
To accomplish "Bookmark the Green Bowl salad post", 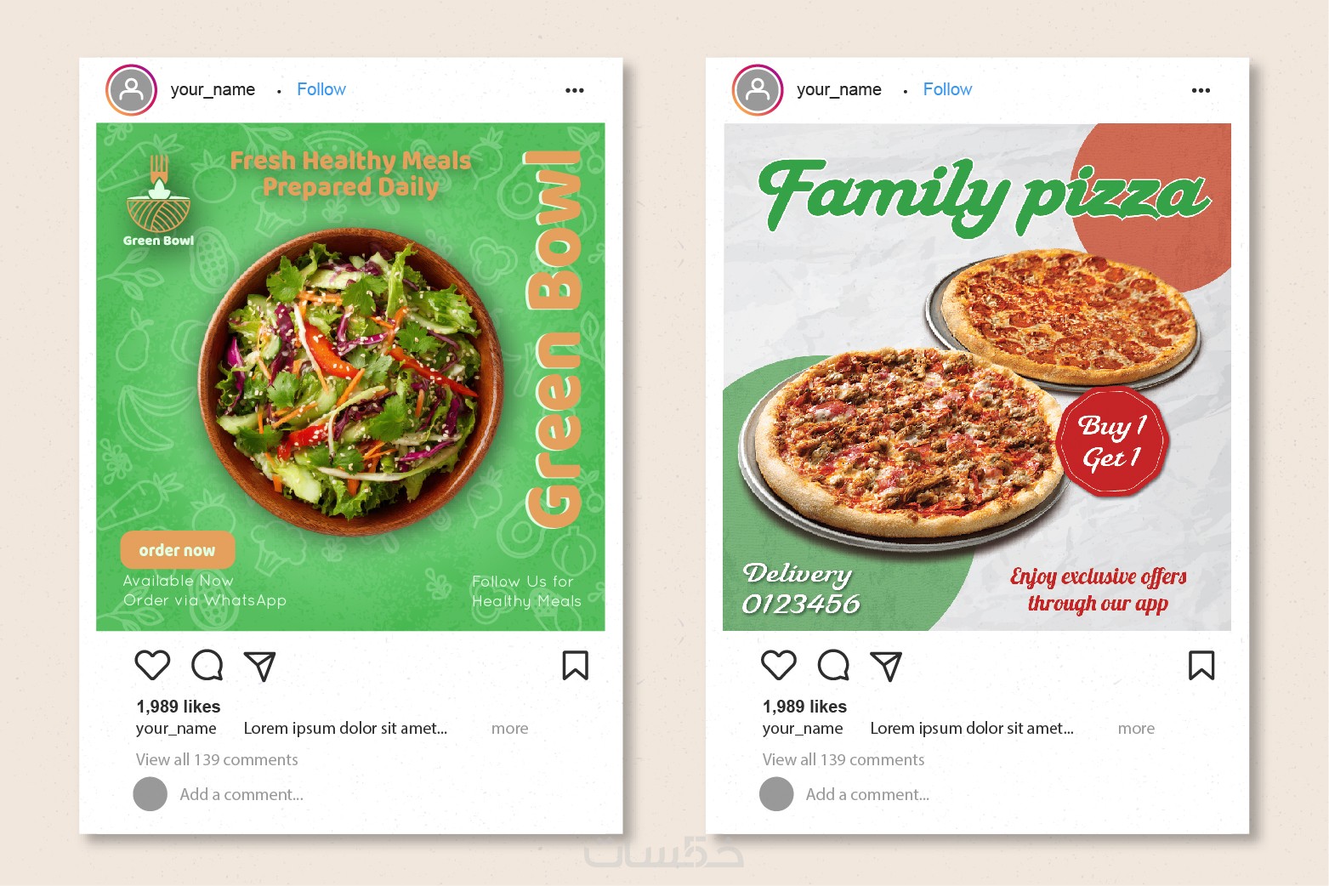I will (576, 665).
